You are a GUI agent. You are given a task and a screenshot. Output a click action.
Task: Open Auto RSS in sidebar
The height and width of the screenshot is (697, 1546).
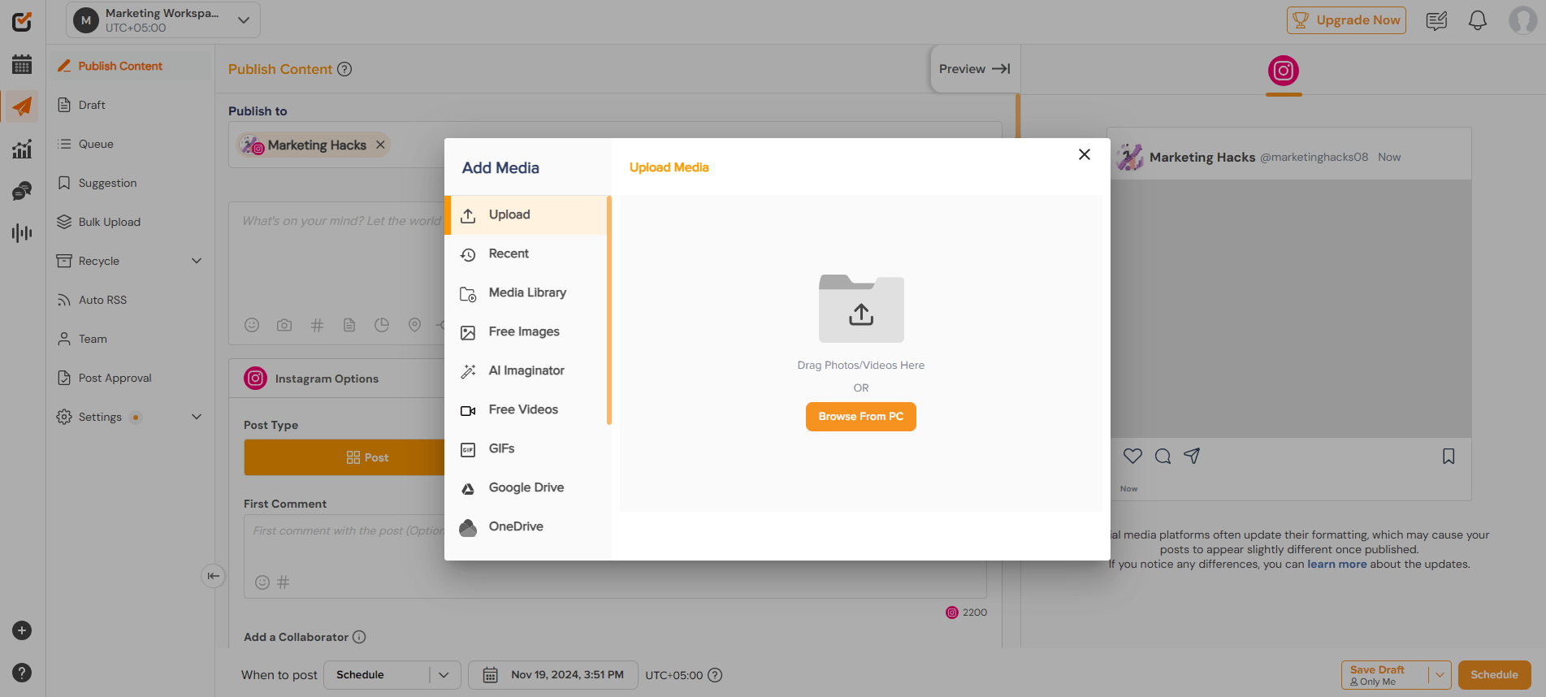130,300
